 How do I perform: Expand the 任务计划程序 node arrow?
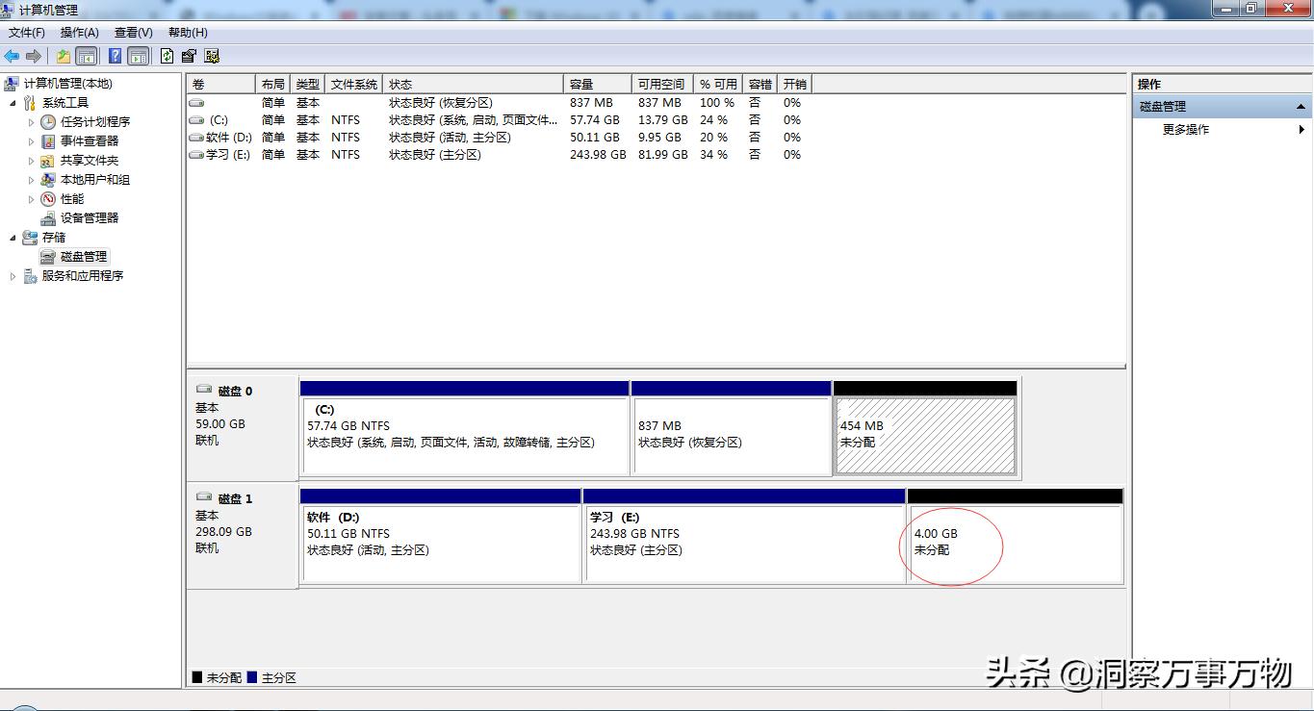click(31, 122)
